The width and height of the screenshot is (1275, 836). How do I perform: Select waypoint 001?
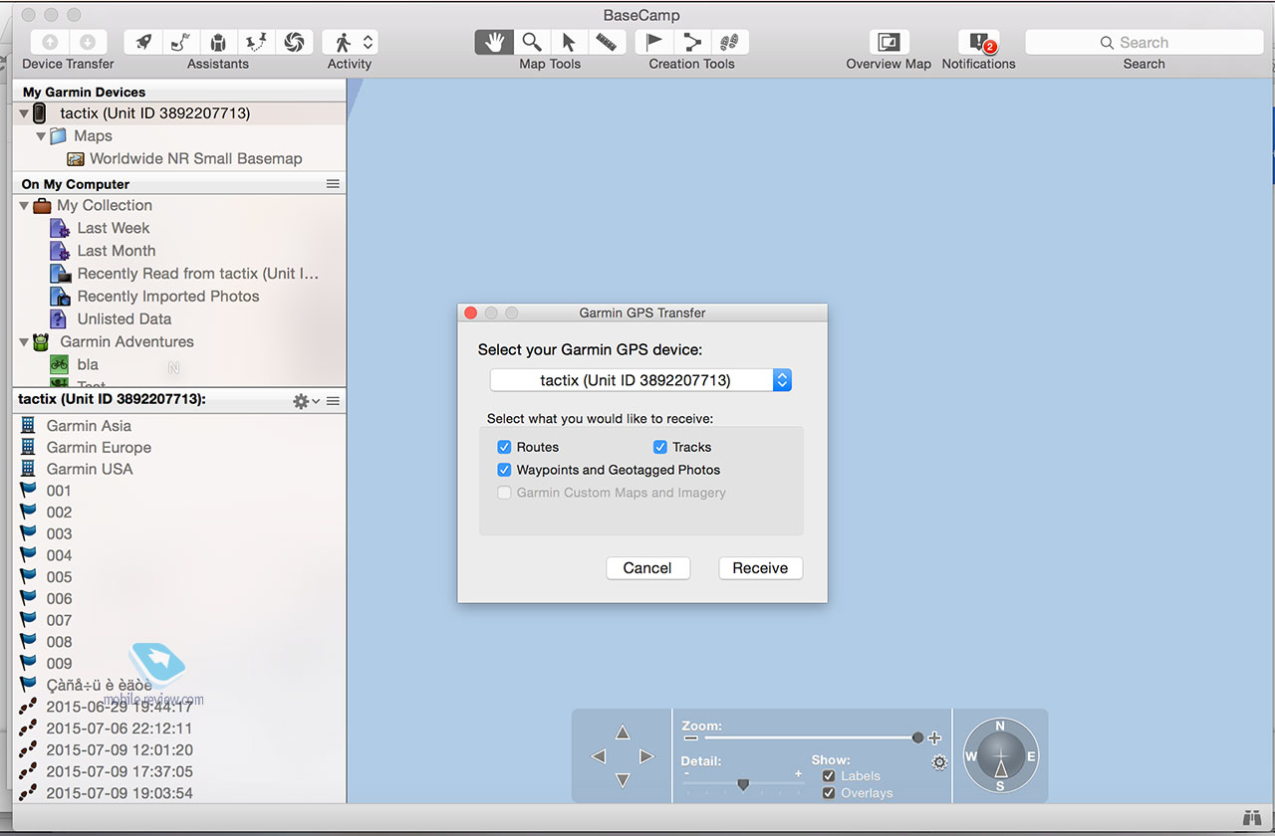[59, 491]
